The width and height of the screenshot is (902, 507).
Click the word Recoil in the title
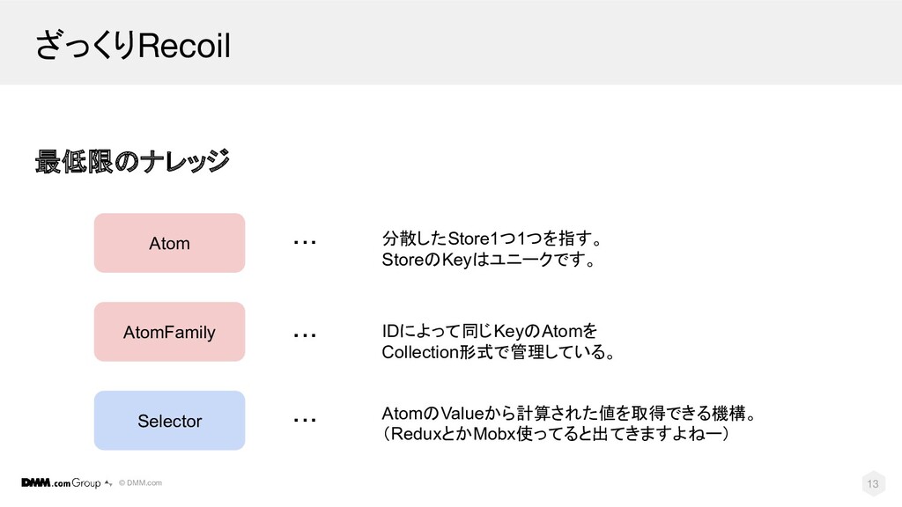click(x=184, y=46)
